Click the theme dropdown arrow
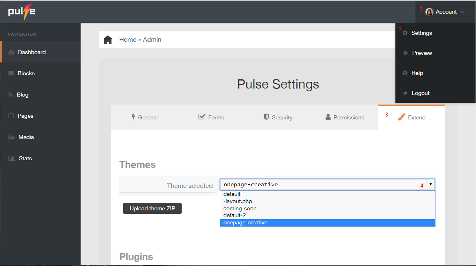This screenshot has width=476, height=266. pos(430,184)
